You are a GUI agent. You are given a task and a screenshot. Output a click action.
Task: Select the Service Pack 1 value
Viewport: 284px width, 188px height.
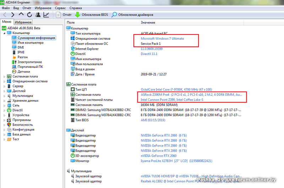pos(151,44)
